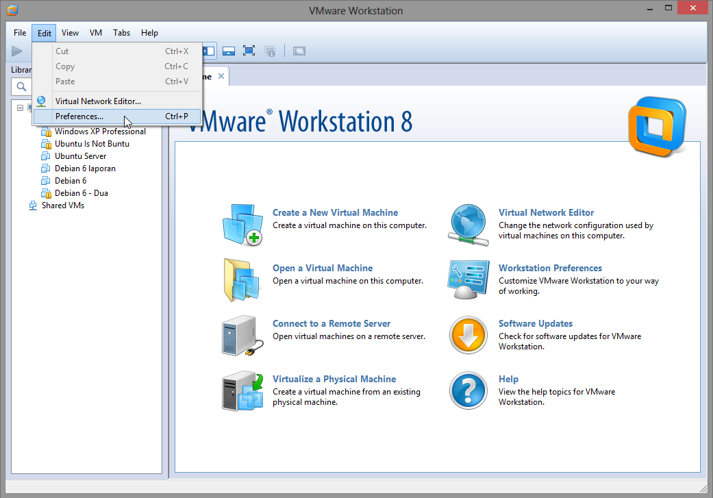Click the VM icon next to Windows XP Professional

click(x=46, y=132)
